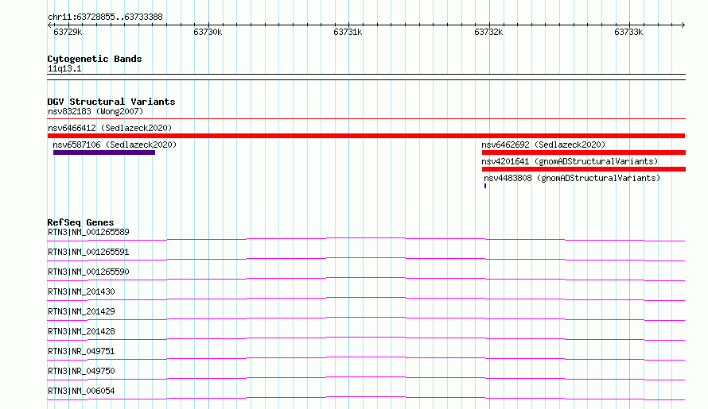708x409 pixels.
Task: Open the RTN3|NM_006054 transcript
Action: (x=81, y=391)
